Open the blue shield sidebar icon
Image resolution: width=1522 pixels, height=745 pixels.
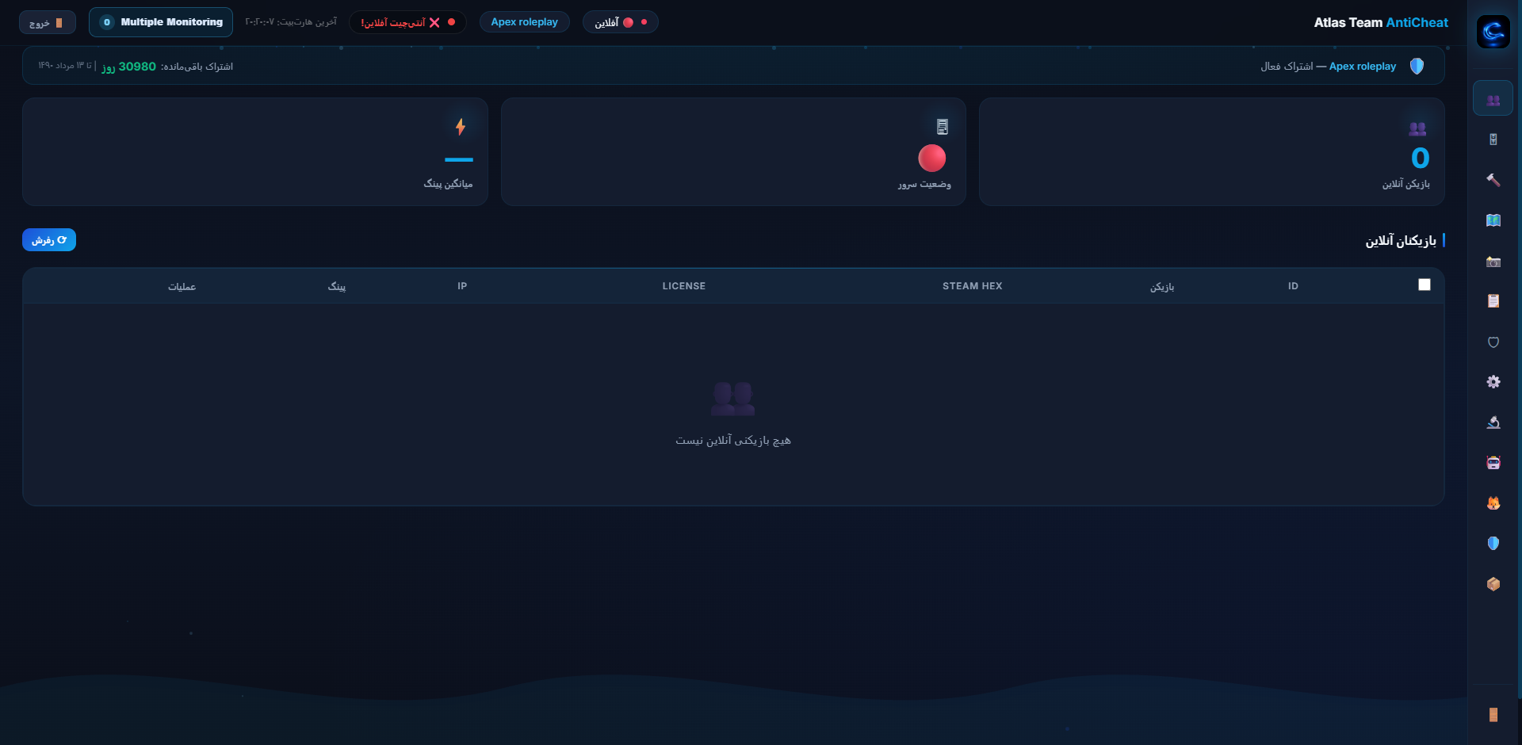coord(1493,544)
